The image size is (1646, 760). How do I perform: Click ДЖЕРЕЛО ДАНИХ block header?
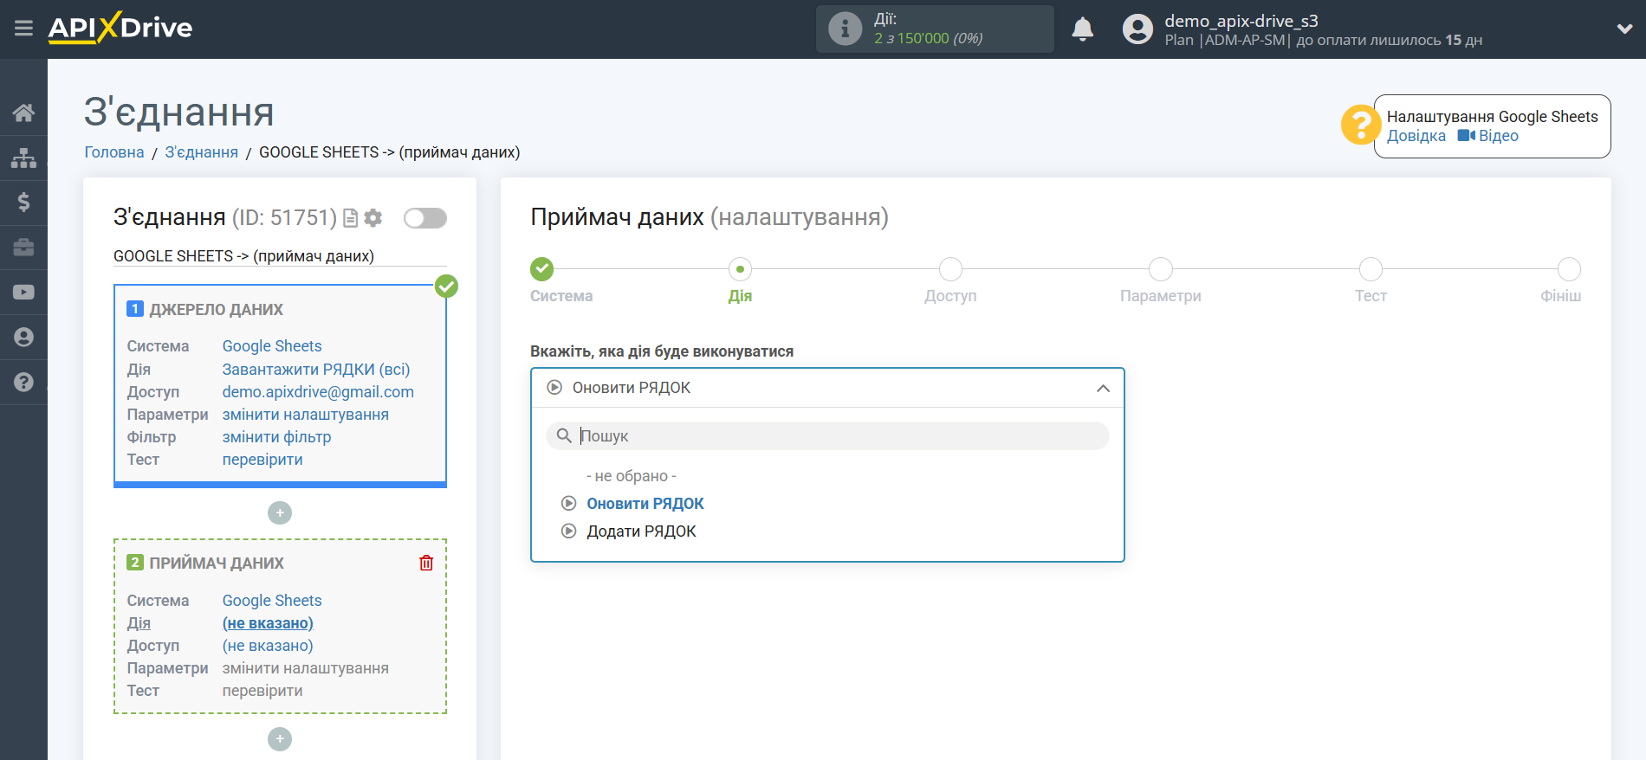(x=216, y=310)
